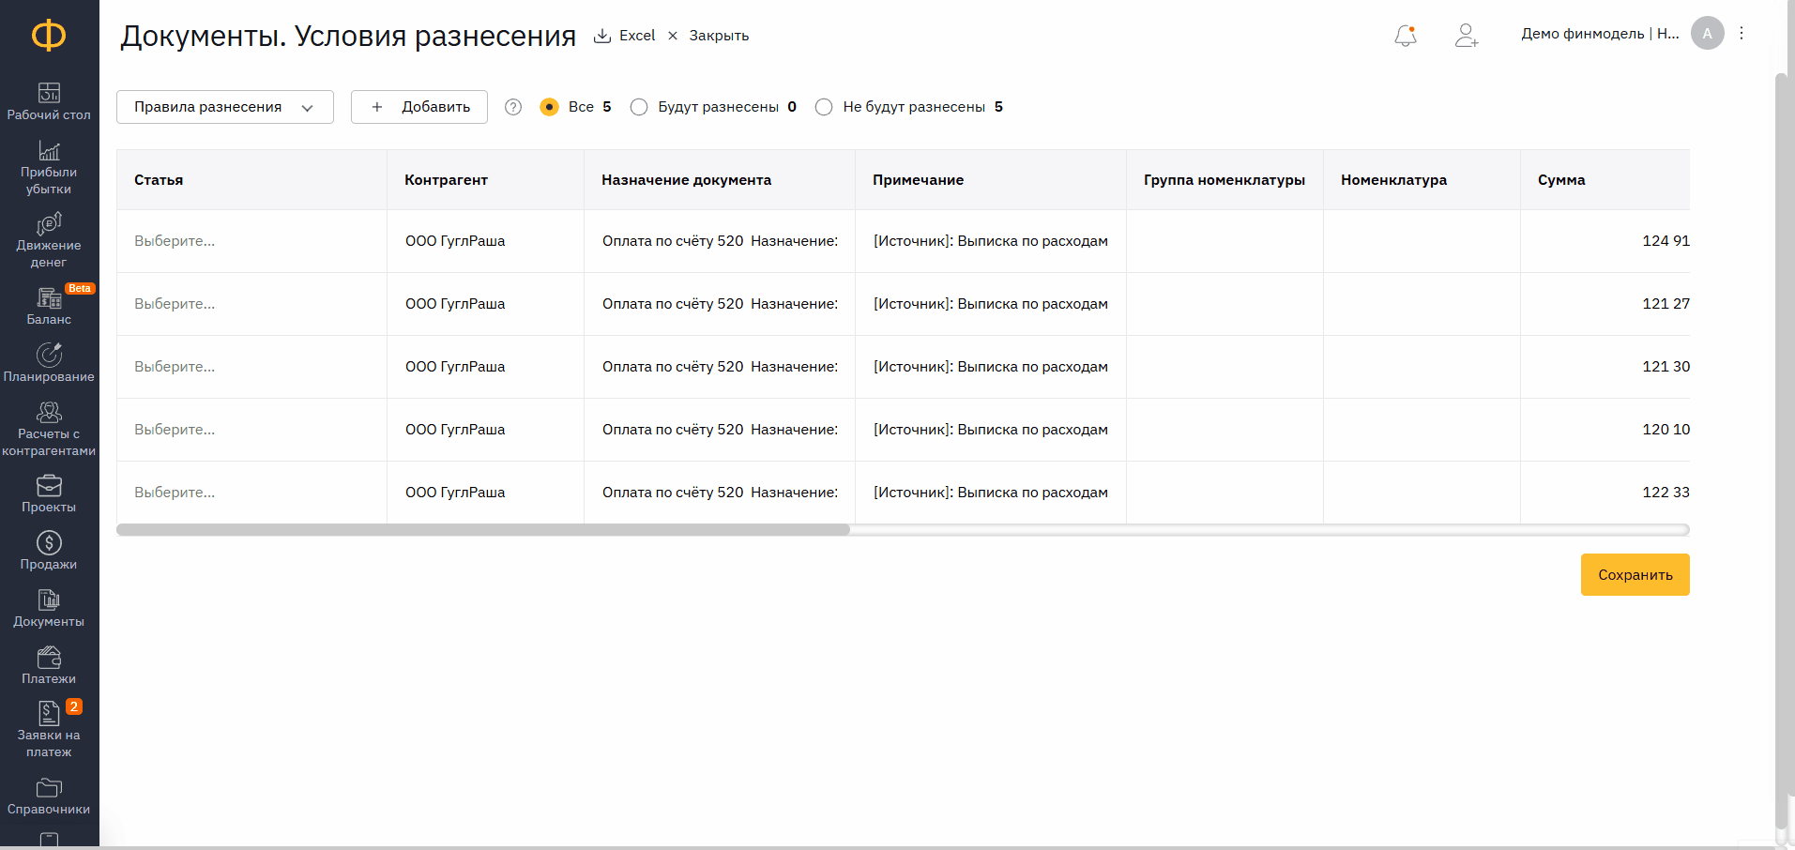Viewport: 1795px width, 850px height.
Task: Open Расчеты с контрагентами section
Action: (49, 430)
